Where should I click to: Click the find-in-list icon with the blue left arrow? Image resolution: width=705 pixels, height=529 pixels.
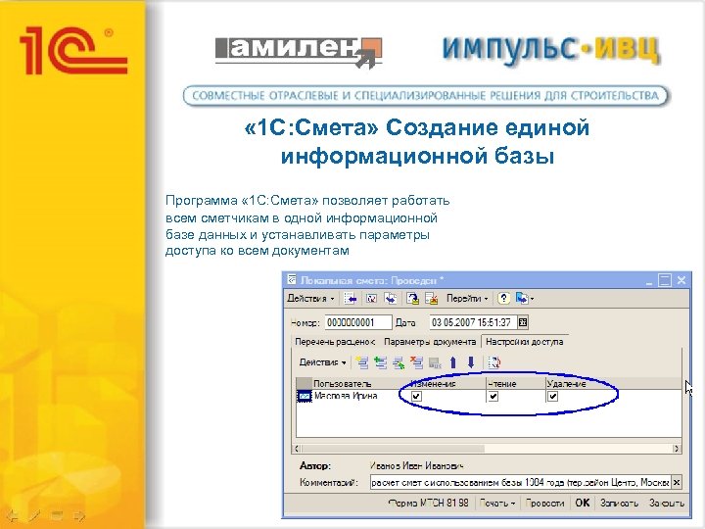pyautogui.click(x=351, y=298)
